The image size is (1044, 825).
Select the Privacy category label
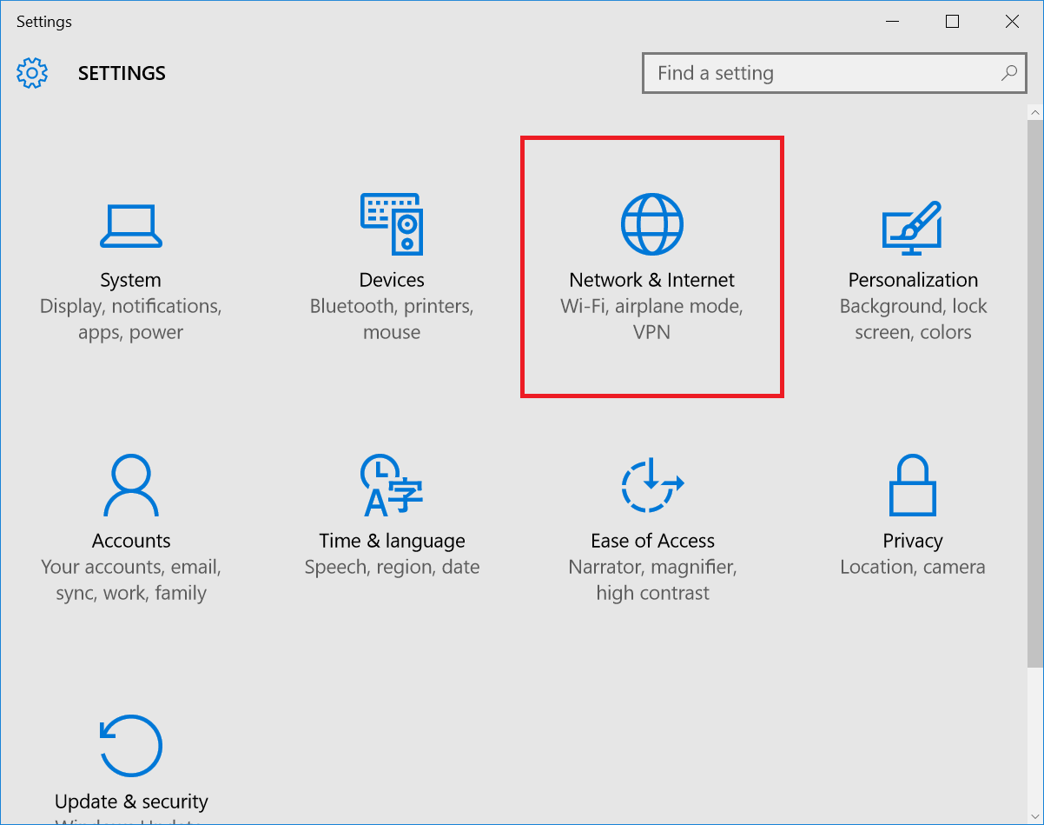[912, 540]
